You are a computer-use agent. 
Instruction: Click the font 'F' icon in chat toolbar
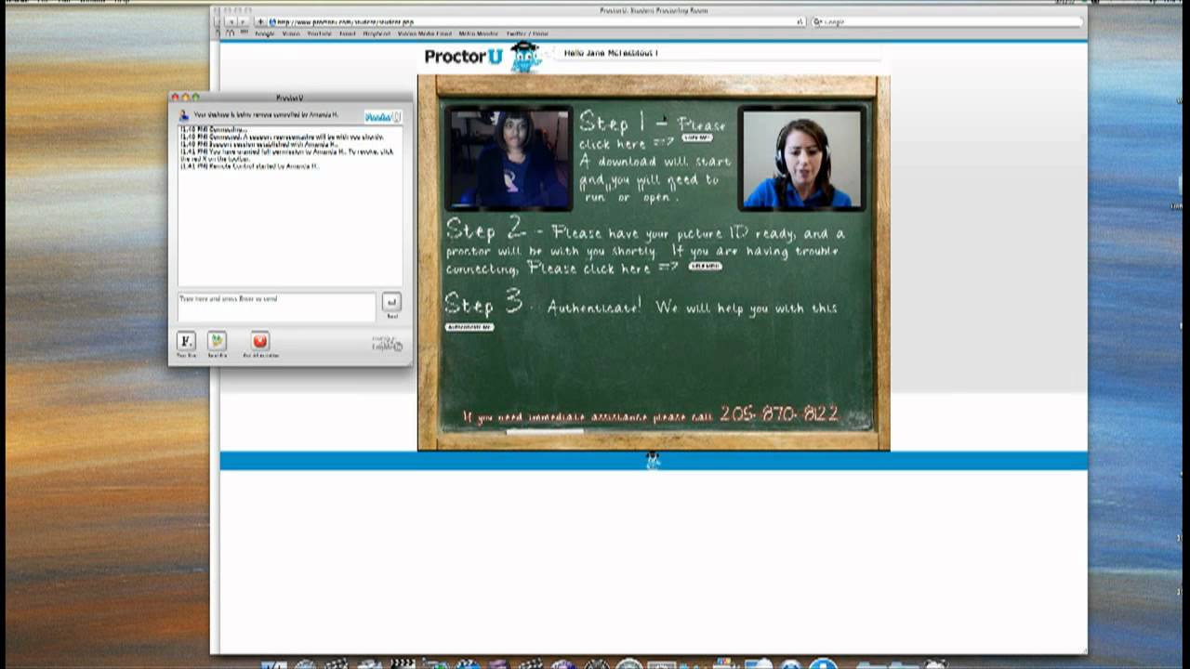coord(186,341)
